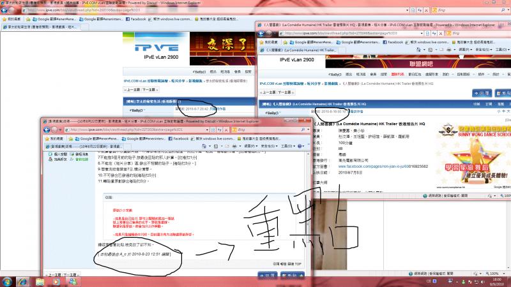Click Facebook favorite in right IE window

tap(393, 42)
